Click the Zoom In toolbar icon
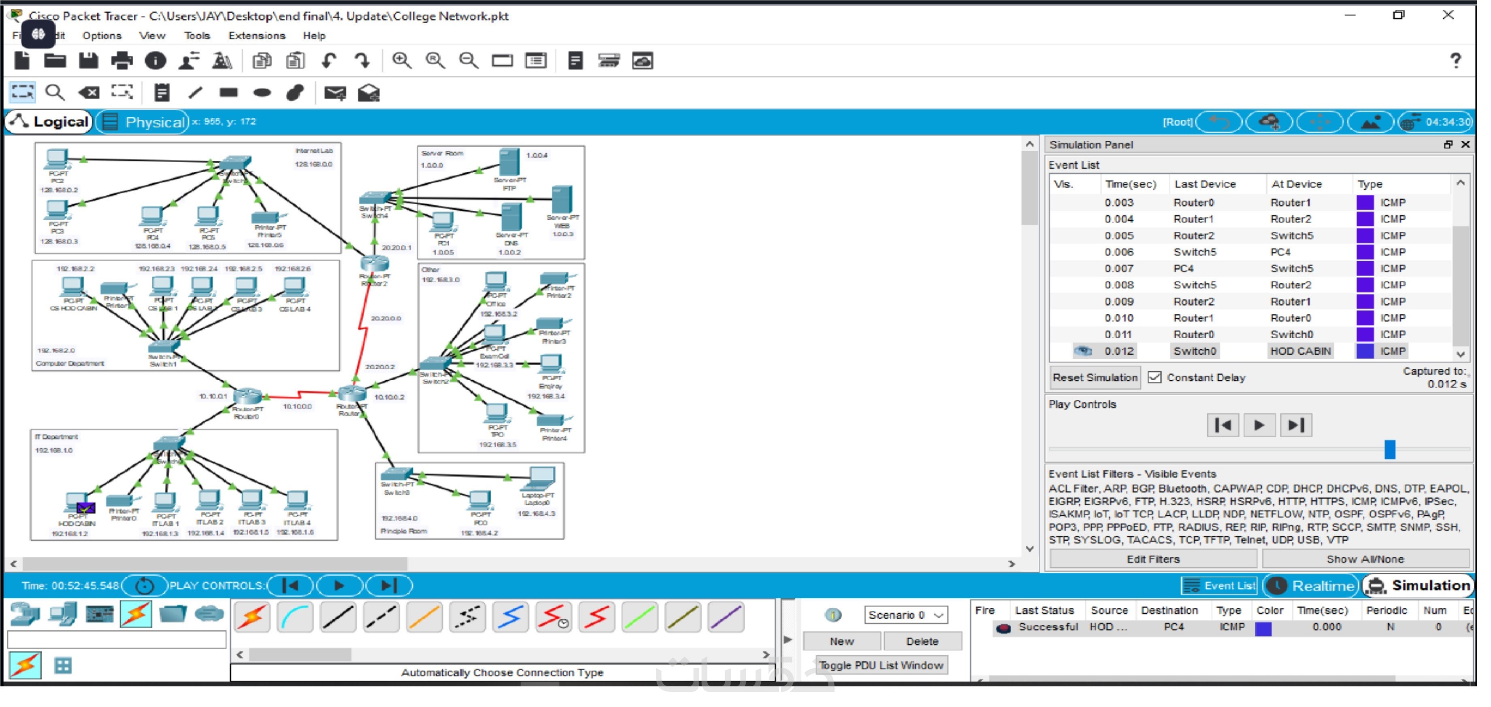The height and width of the screenshot is (707, 1491). tap(402, 61)
